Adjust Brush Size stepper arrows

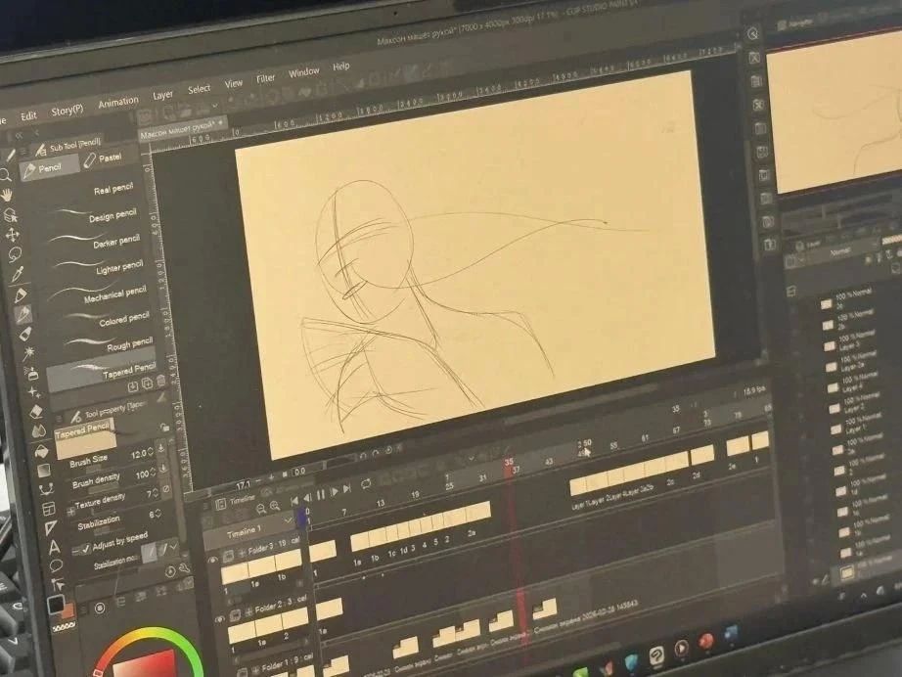coord(150,453)
